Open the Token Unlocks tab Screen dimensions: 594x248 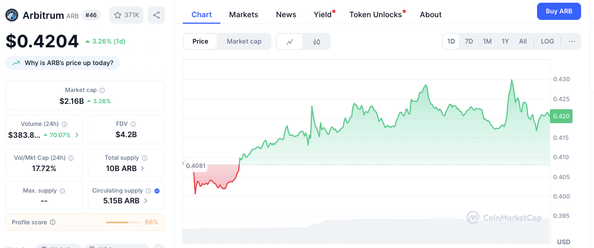[x=375, y=15]
